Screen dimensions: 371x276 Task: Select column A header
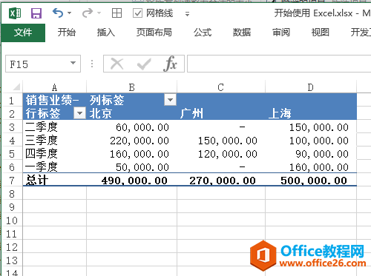point(55,87)
